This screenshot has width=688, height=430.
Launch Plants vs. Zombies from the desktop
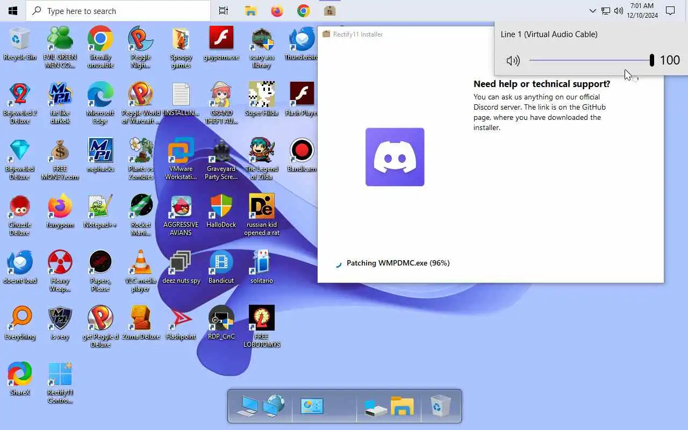coord(141,159)
